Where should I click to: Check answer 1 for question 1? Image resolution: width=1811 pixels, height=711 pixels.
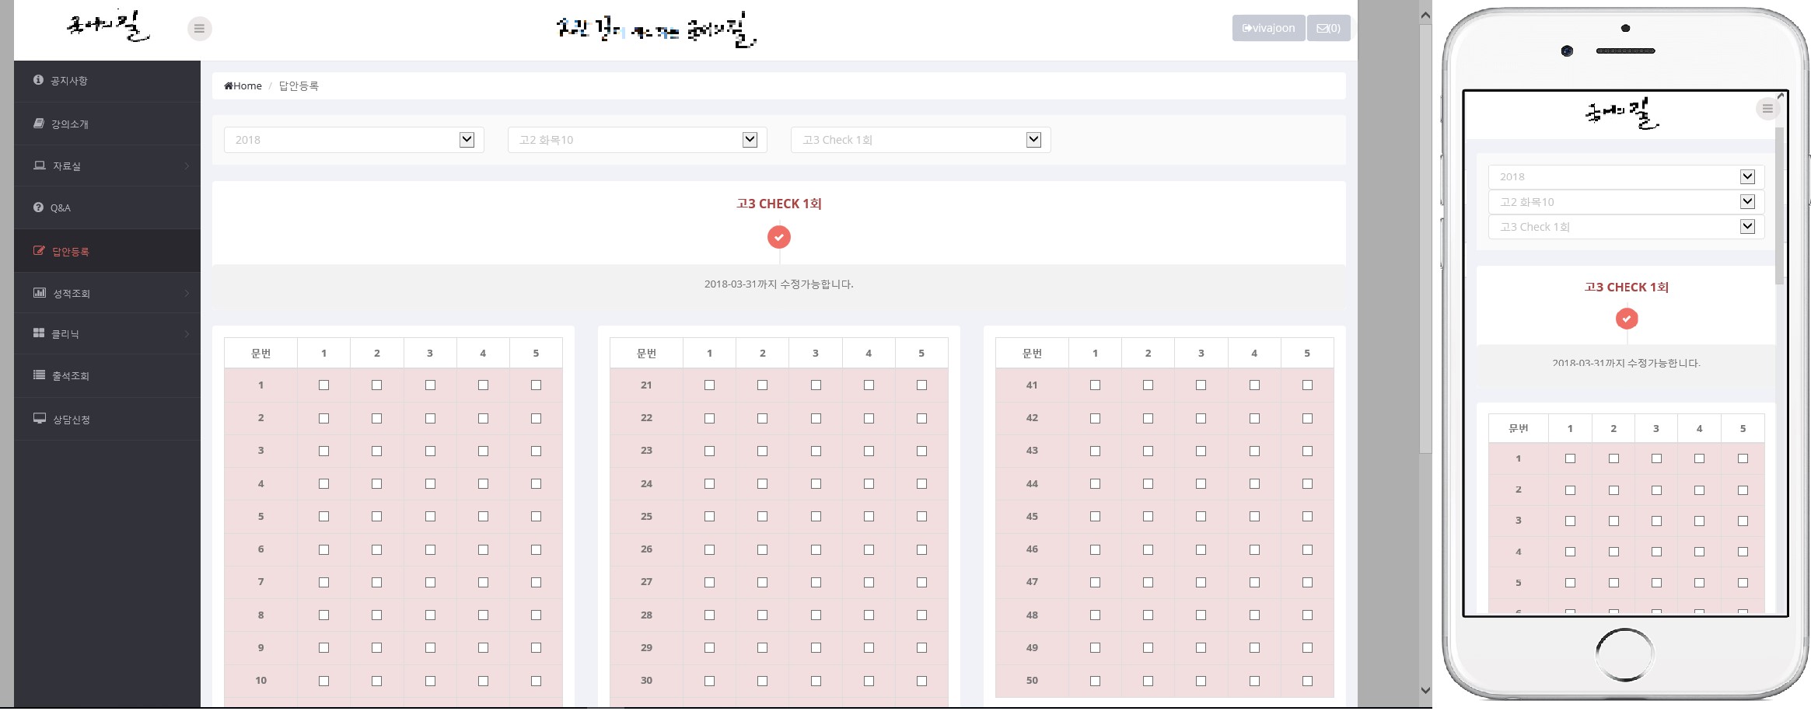click(x=323, y=385)
